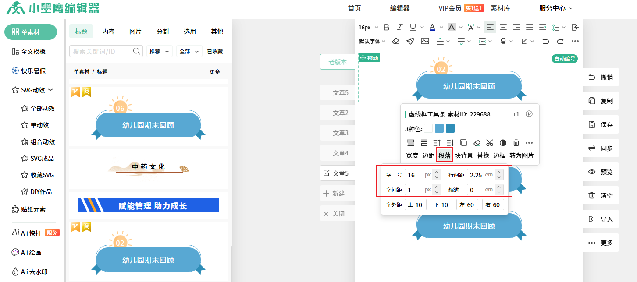Apply blue font color (A icon)
Screen dimensions: 637x282
432,27
